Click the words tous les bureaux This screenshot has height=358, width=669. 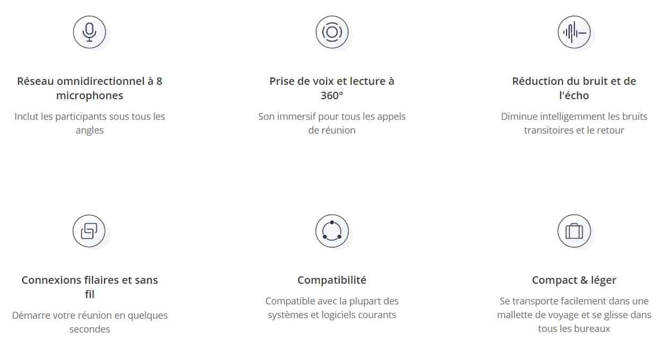(574, 329)
